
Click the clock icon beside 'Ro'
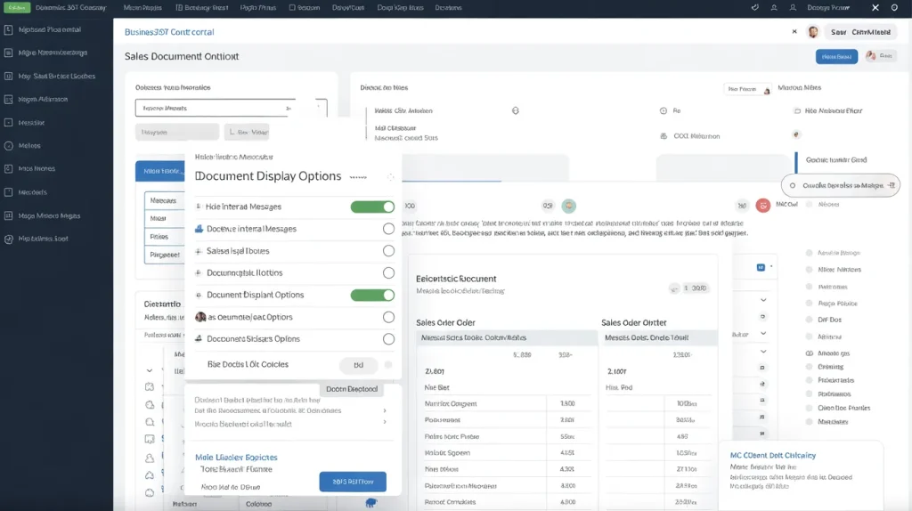click(x=663, y=110)
